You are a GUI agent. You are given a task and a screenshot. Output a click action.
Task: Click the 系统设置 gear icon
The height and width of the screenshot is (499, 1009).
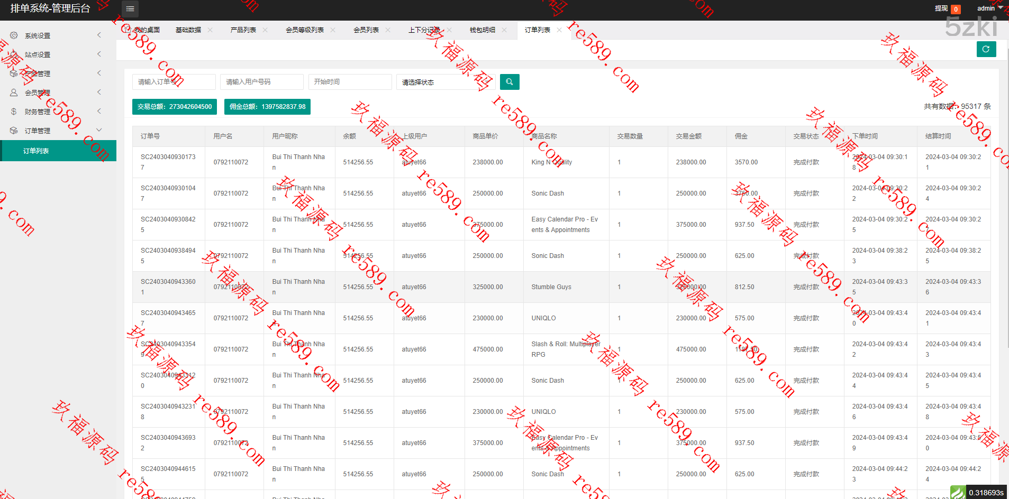click(14, 35)
